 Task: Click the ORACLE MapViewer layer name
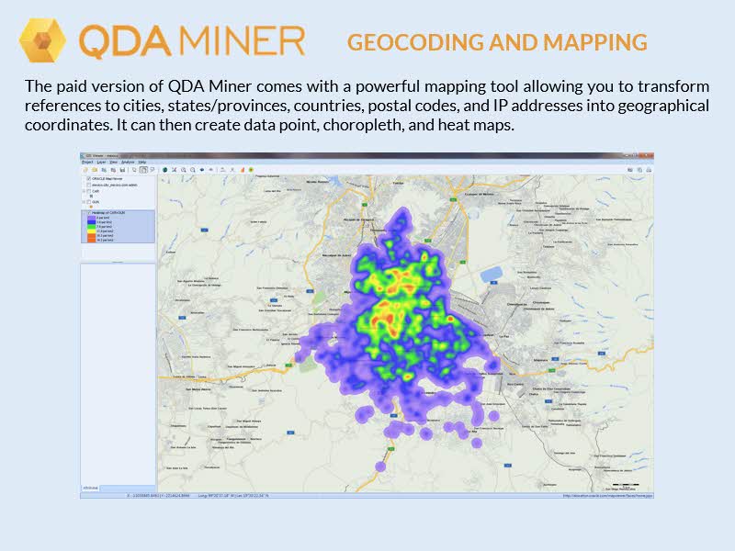coord(107,179)
